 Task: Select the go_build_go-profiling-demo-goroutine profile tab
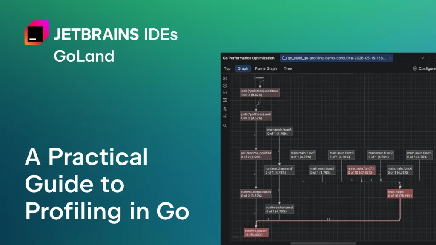336,58
